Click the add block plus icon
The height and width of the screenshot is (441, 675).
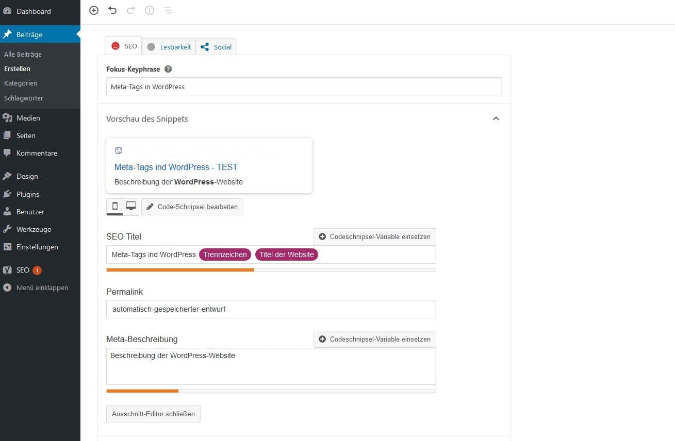tap(94, 10)
